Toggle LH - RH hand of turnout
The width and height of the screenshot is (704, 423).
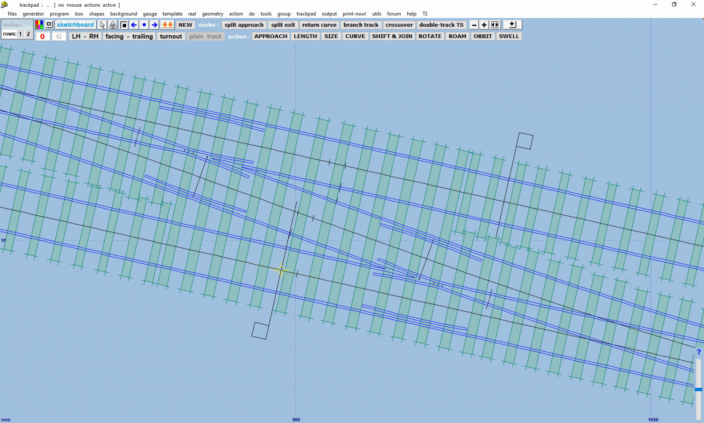coord(85,37)
